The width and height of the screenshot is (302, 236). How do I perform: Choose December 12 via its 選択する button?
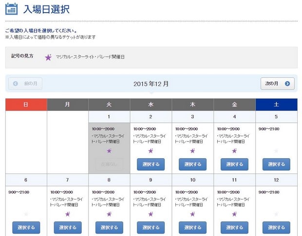(276, 228)
